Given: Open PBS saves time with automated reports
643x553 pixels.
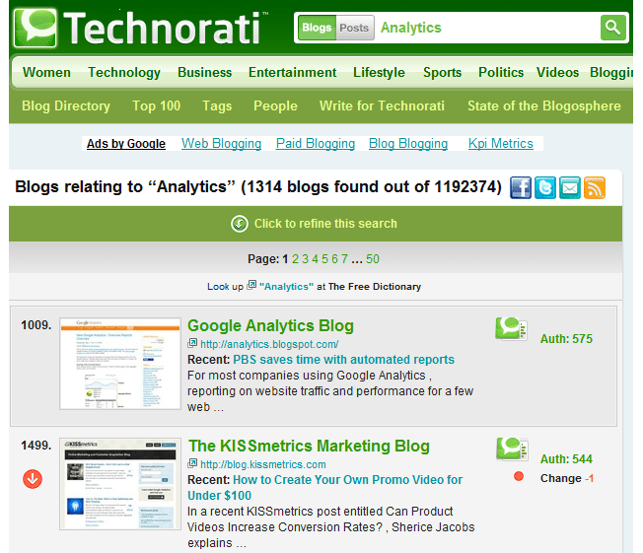Looking at the screenshot, I should click(343, 360).
